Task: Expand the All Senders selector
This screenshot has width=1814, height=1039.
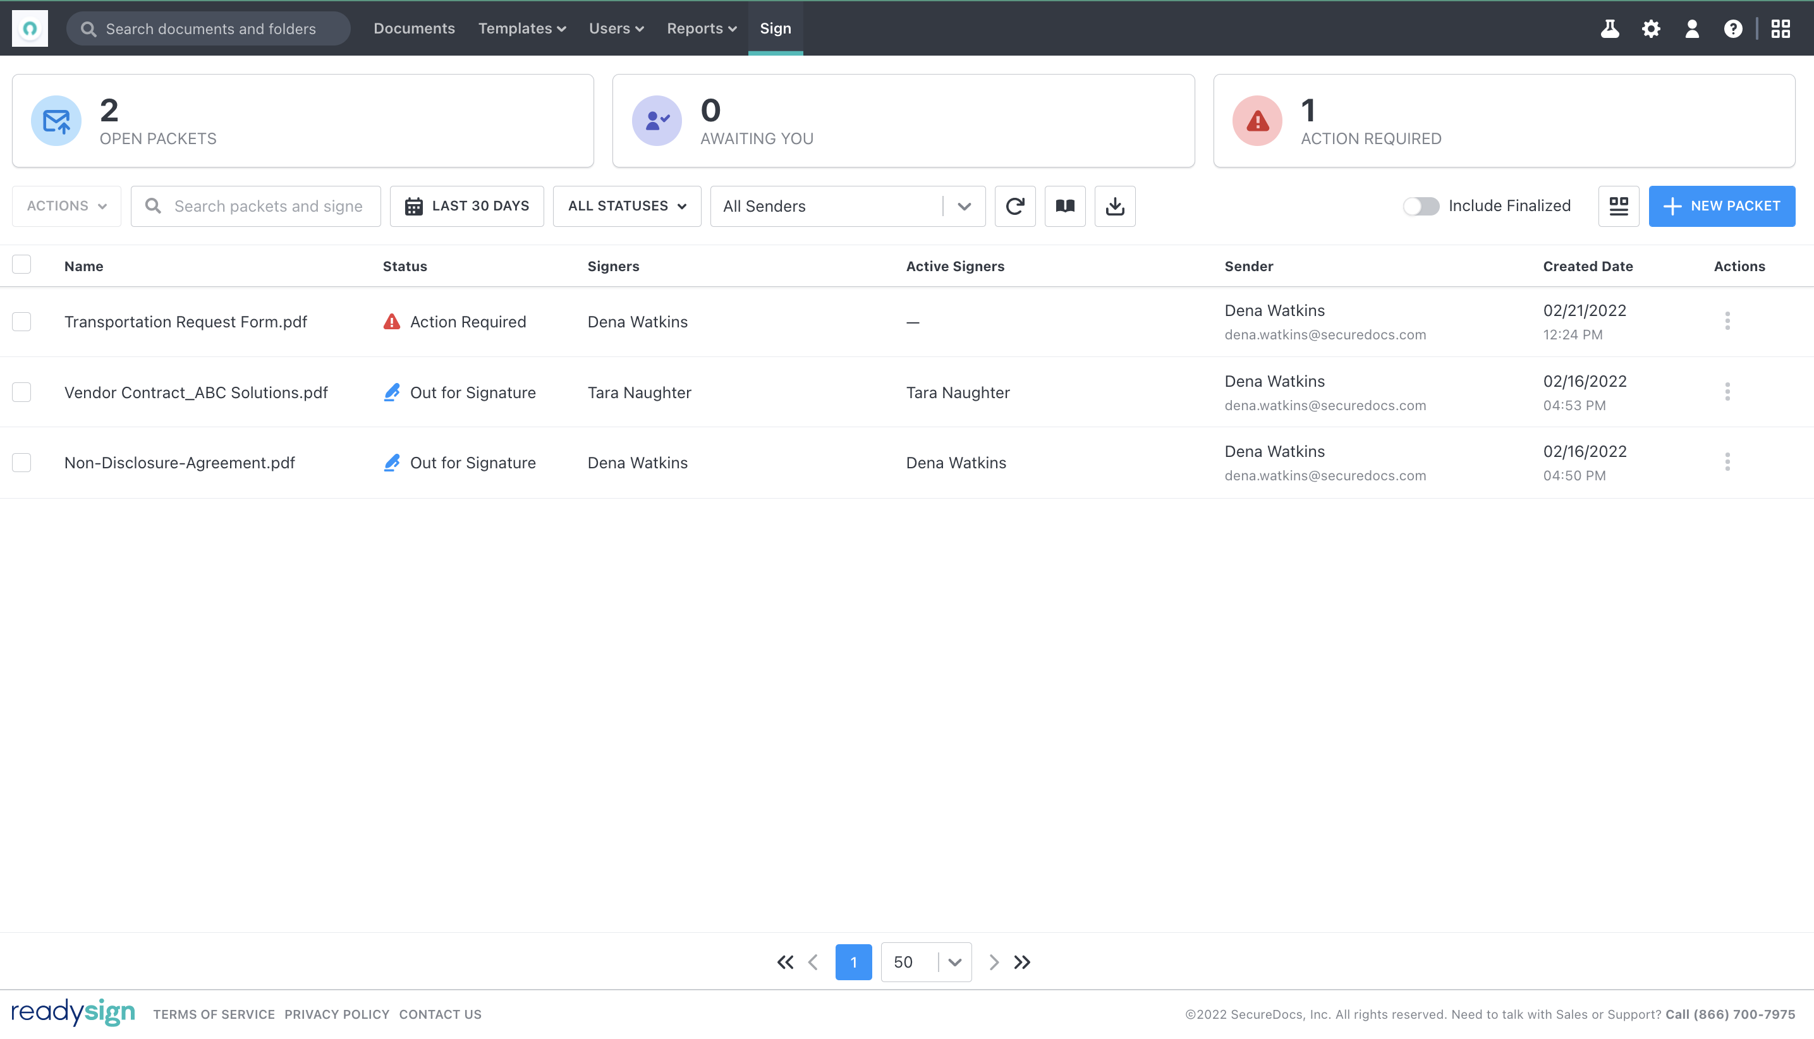Action: [965, 205]
